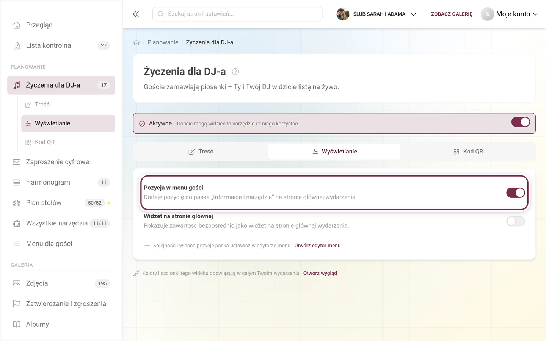Image resolution: width=546 pixels, height=341 pixels.
Task: Click the wedding couple avatar photo
Action: tap(343, 14)
